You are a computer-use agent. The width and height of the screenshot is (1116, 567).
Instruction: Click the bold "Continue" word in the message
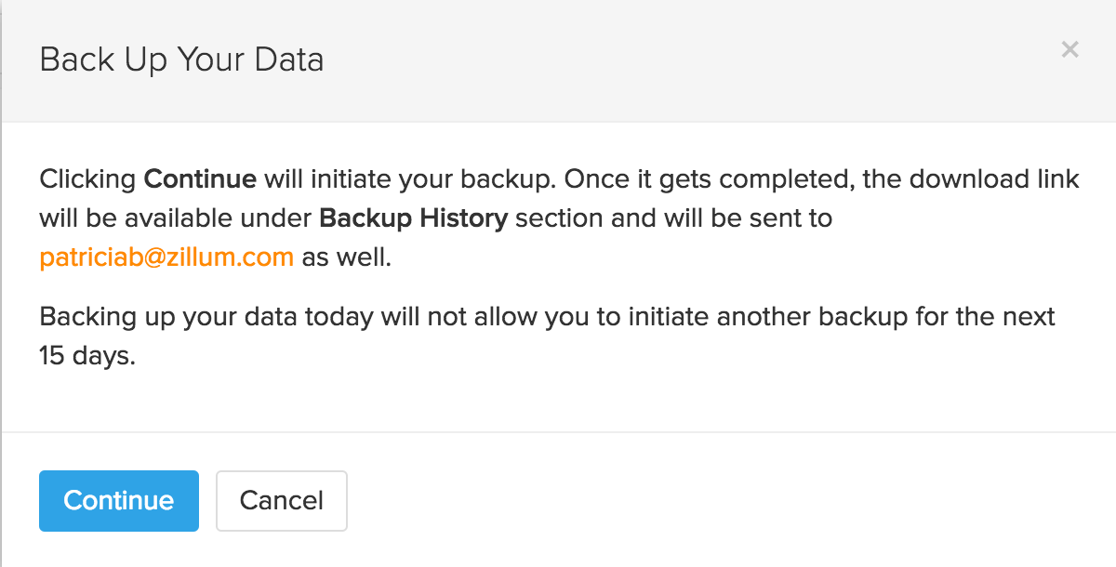coord(200,178)
